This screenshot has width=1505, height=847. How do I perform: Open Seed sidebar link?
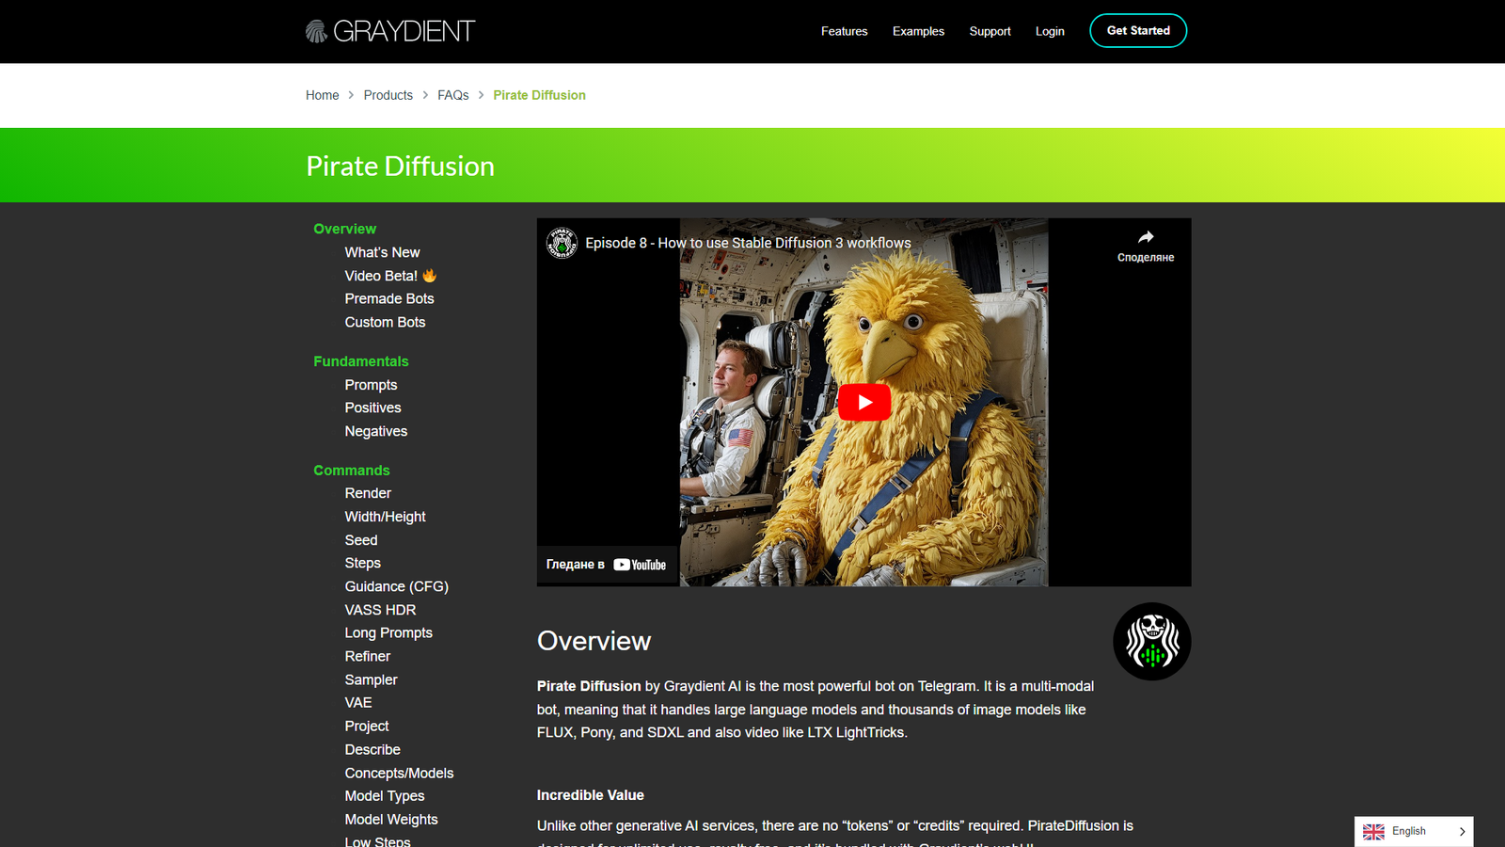(x=360, y=540)
